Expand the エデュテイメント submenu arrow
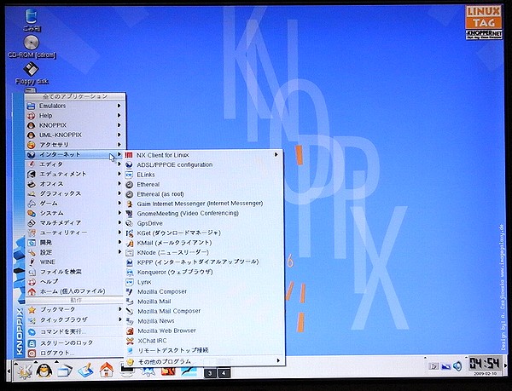The width and height of the screenshot is (512, 391). coord(119,174)
